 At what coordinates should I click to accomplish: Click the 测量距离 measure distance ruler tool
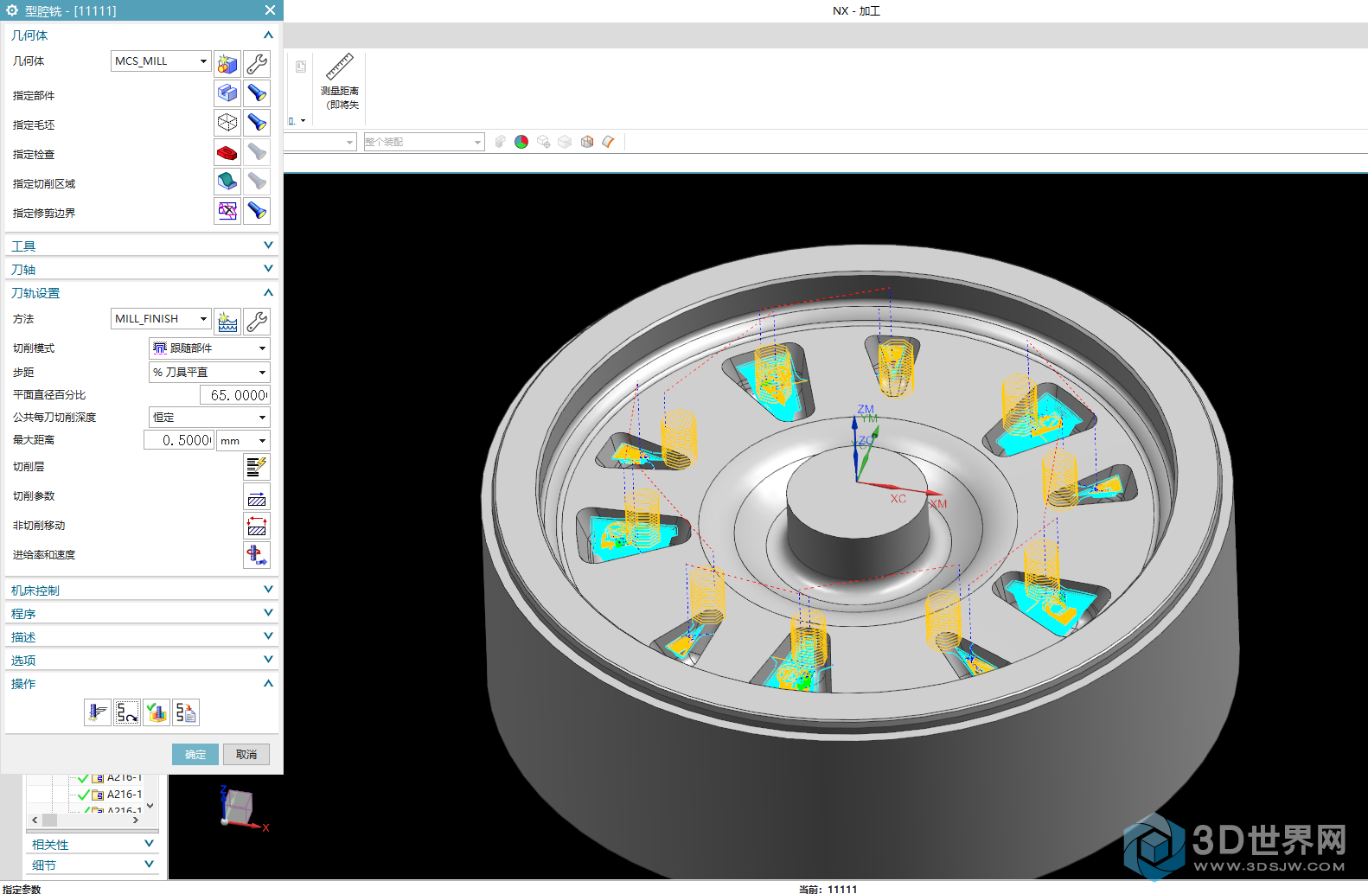[340, 81]
